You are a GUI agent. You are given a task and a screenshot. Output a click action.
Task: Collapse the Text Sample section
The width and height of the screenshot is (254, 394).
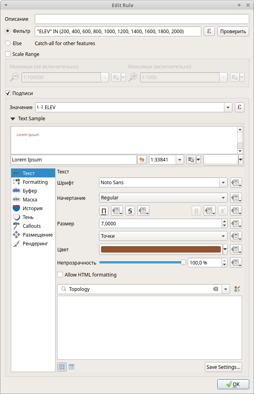click(13, 119)
